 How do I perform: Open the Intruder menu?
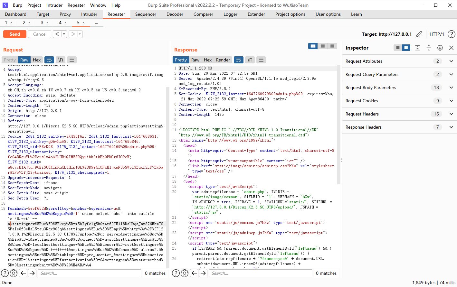coord(54,5)
